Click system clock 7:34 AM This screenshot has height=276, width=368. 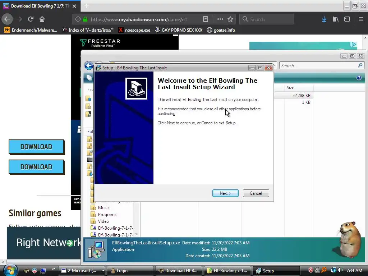[354, 270]
